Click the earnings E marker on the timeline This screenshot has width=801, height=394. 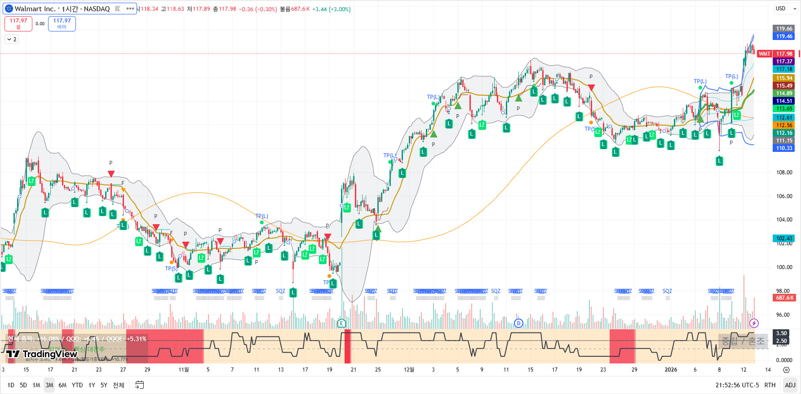tap(342, 323)
